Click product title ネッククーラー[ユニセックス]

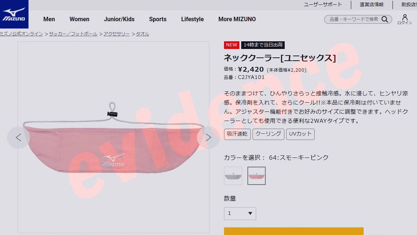280,58
